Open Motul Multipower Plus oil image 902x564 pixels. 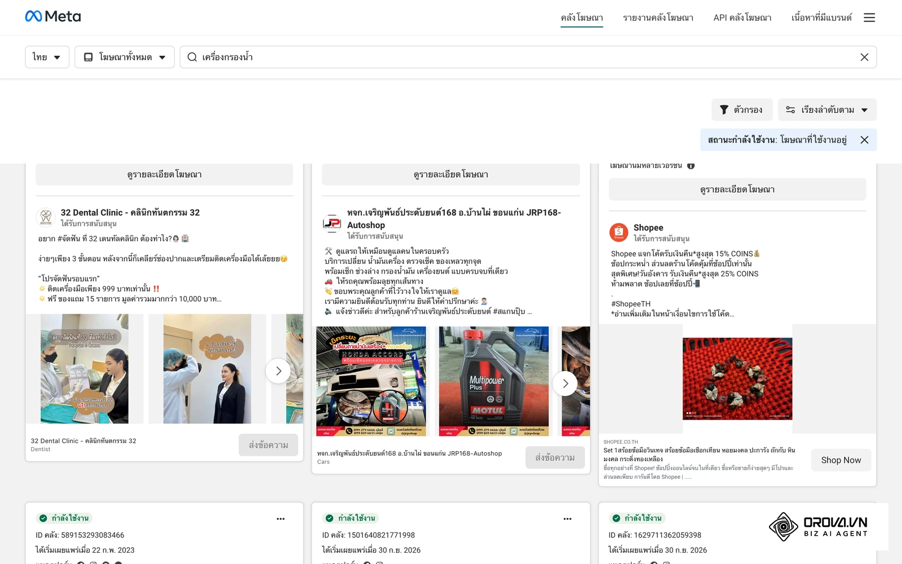tap(494, 381)
